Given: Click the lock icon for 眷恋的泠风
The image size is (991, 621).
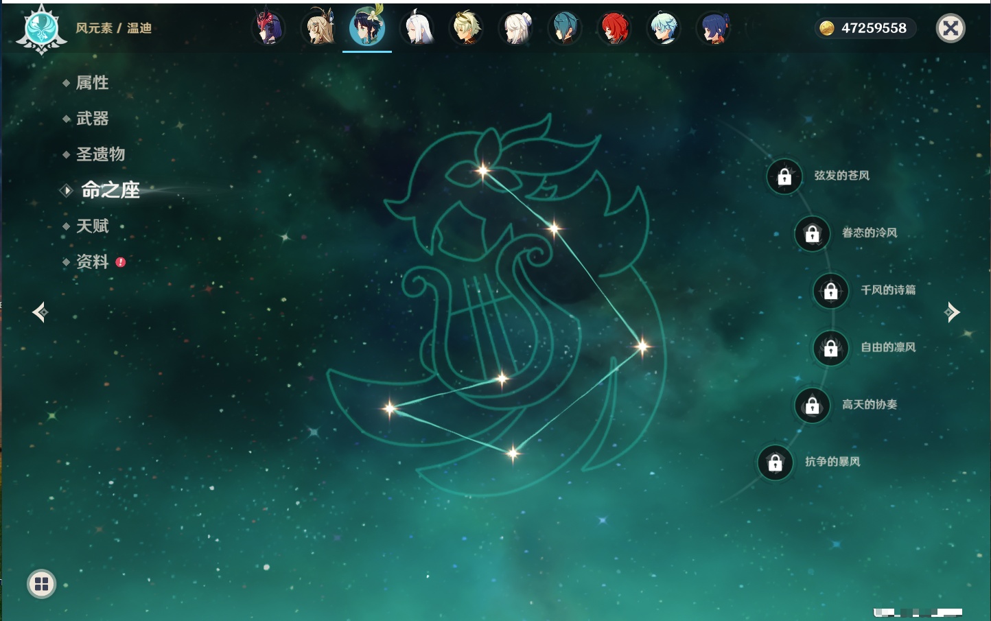Looking at the screenshot, I should point(812,234).
